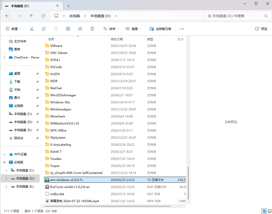Click 此电脑 in the address breadcrumb

coord(75,16)
